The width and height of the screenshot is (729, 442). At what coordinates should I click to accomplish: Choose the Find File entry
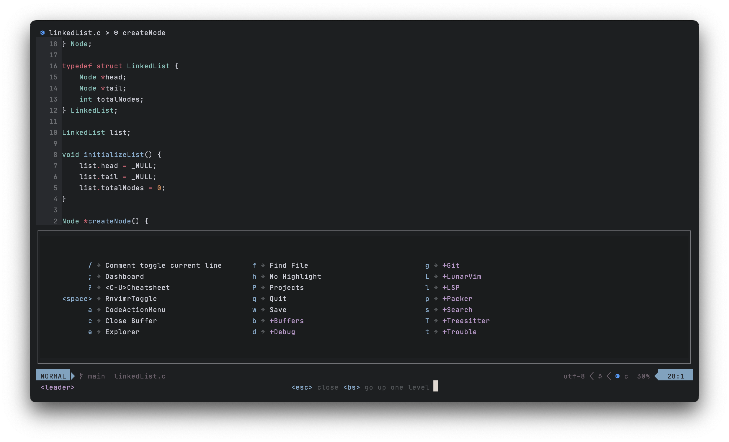289,265
